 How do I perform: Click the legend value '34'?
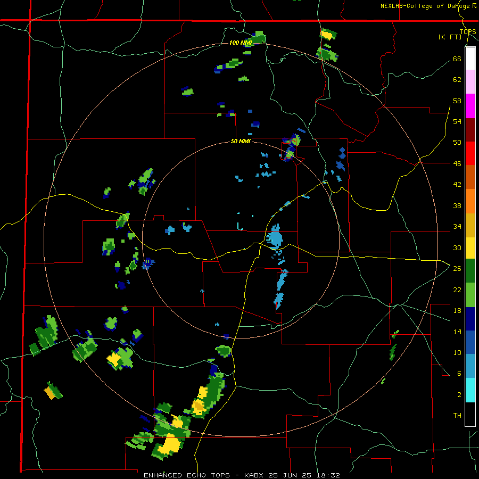pos(457,227)
